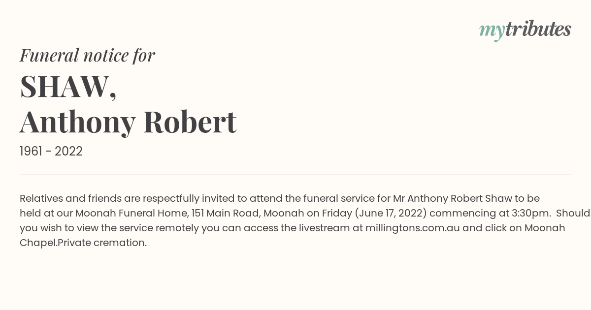Click the years 1961 - 2022
591x310 pixels.
tap(51, 151)
